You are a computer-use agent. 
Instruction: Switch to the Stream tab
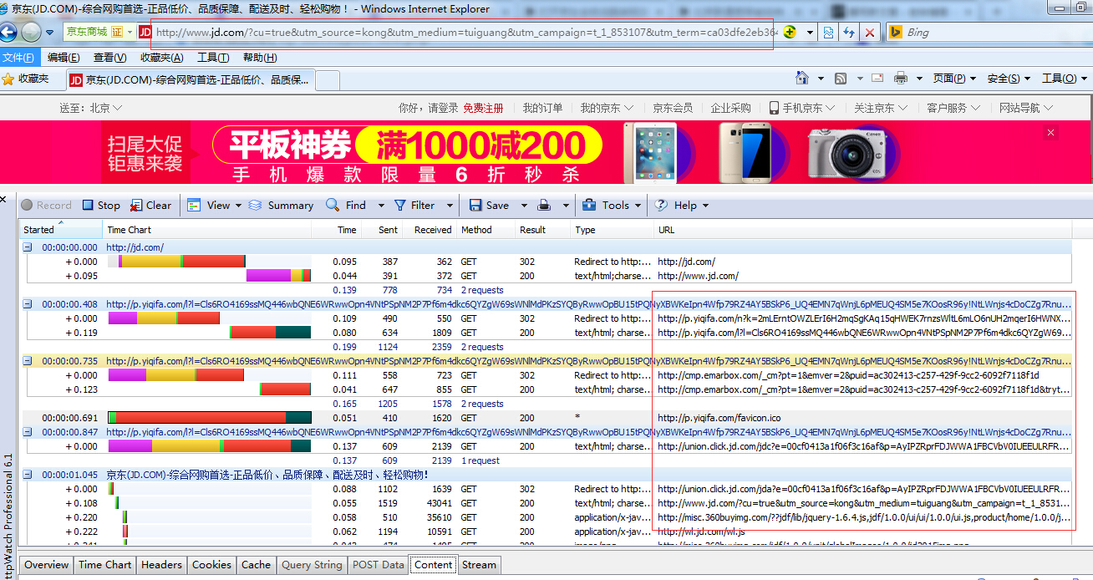click(x=479, y=565)
